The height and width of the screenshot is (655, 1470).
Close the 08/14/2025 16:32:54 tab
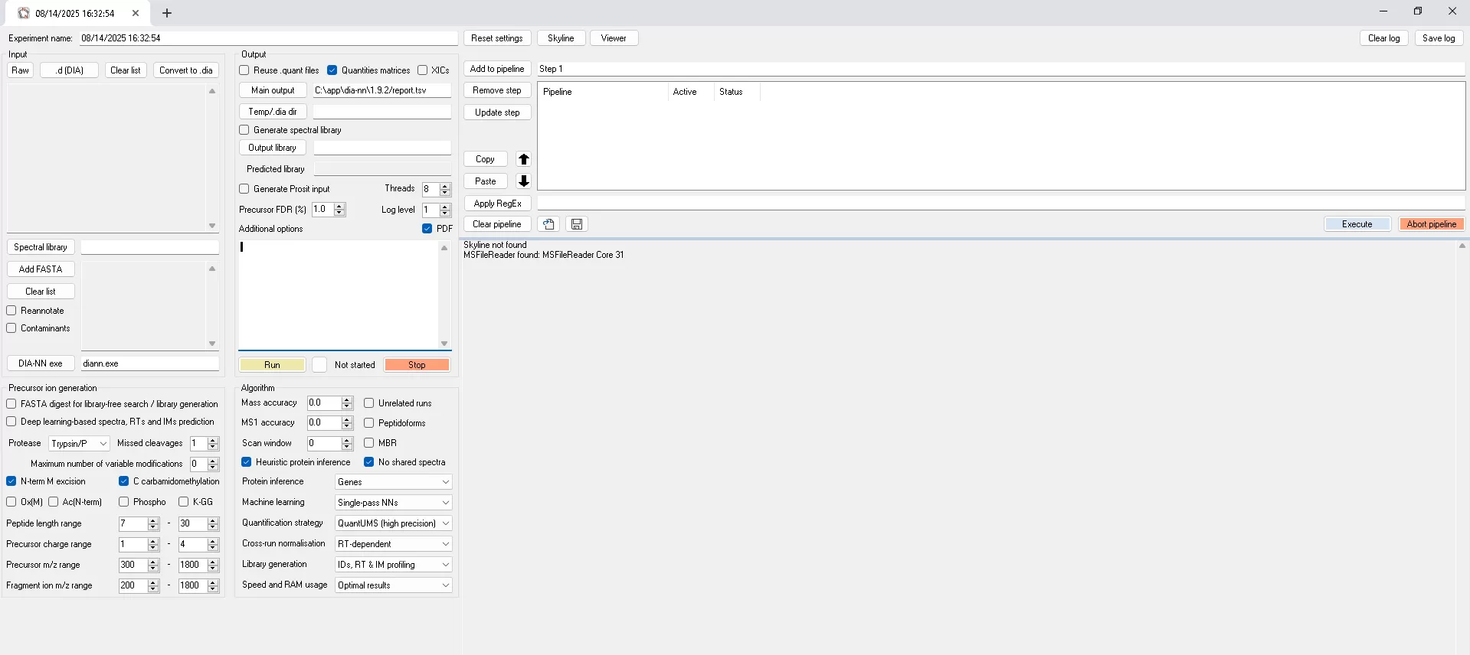click(x=136, y=13)
